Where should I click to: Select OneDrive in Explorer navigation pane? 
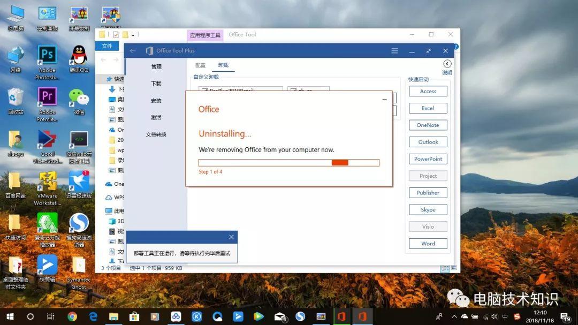[x=115, y=184]
